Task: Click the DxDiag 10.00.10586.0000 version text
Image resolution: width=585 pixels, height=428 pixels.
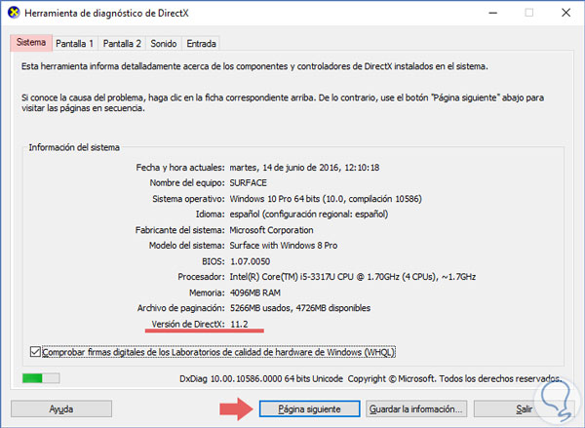Action: click(261, 378)
